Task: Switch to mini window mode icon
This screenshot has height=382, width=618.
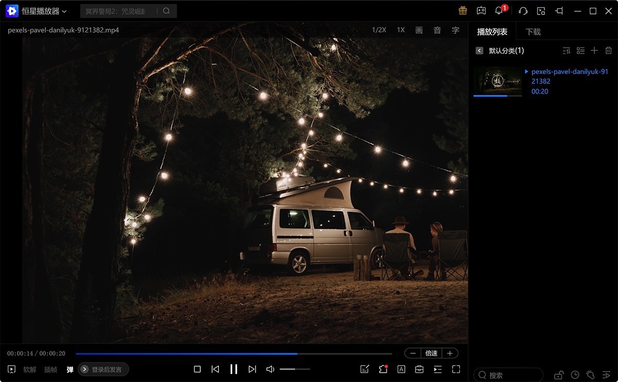Action: pyautogui.click(x=541, y=11)
